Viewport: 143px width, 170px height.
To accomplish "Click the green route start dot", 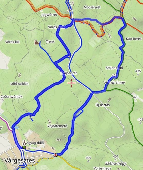I will click(x=24, y=147).
